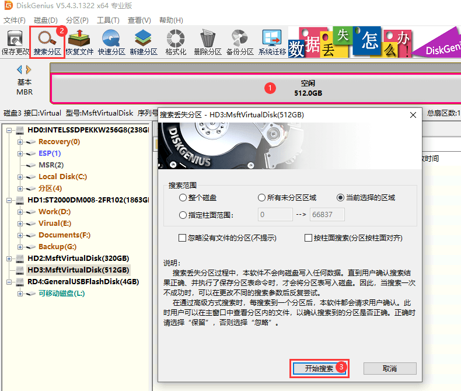Click the 删除分区 delete partition icon
Viewport: 461px width, 391px height.
point(208,43)
